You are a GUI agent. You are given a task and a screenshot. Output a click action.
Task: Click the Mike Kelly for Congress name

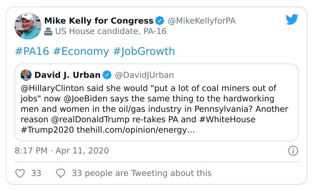98,20
